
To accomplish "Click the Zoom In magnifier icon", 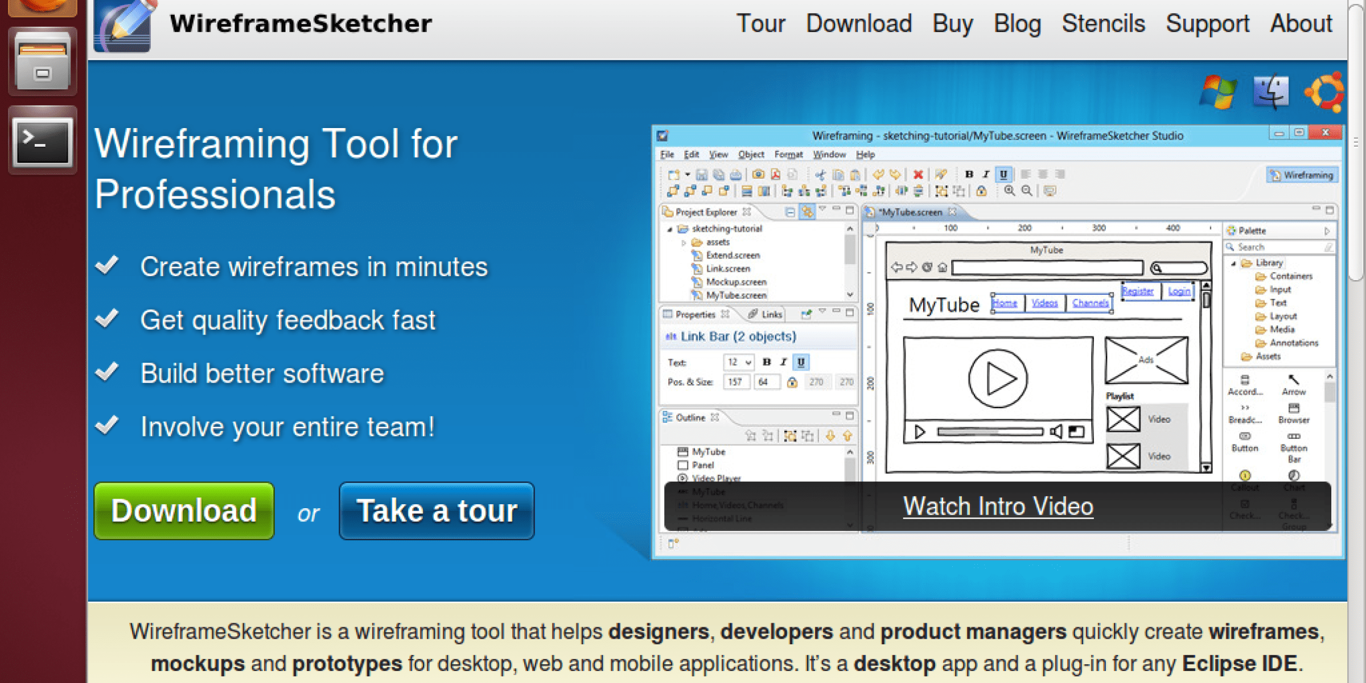I will point(1009,191).
